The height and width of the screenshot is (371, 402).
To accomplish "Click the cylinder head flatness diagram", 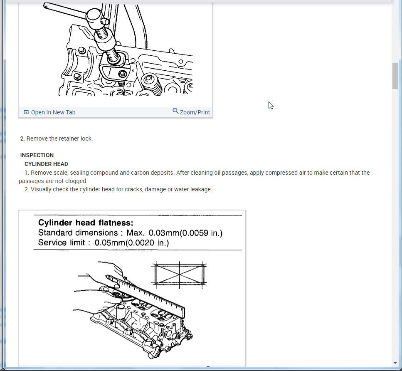I will pos(132,288).
